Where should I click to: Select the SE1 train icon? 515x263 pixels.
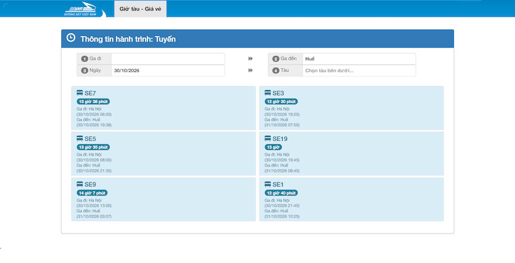[268, 185]
